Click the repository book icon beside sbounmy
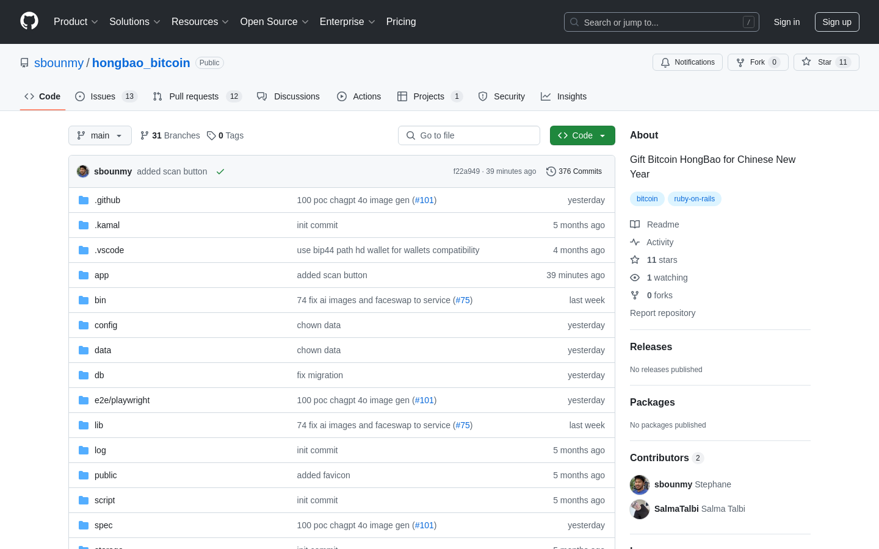The image size is (879, 549). click(x=24, y=63)
